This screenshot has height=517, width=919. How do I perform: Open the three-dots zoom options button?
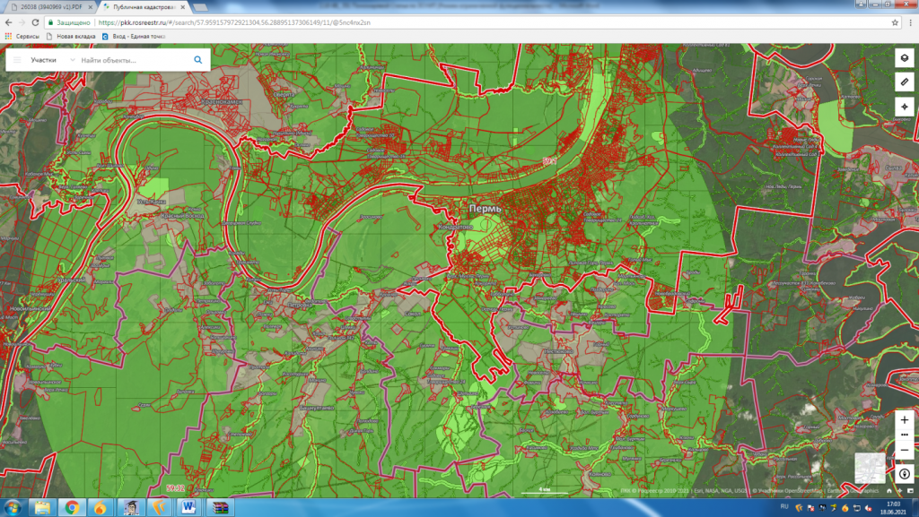coord(905,435)
